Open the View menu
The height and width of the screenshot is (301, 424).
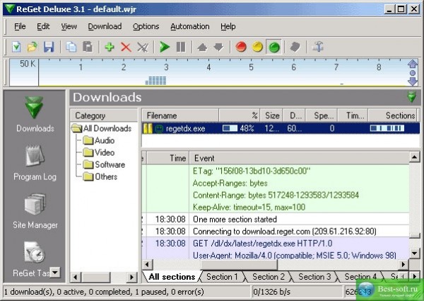(x=69, y=26)
